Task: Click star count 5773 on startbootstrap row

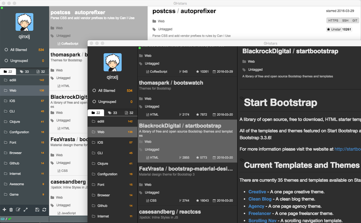Action: point(202,158)
